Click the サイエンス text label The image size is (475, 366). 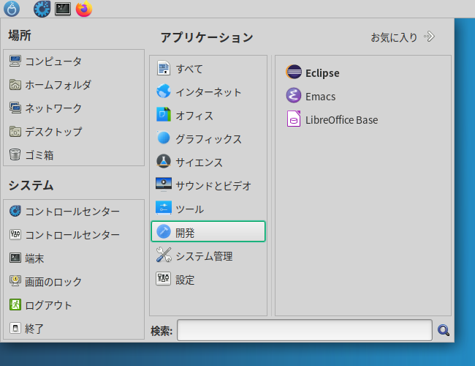coord(199,163)
